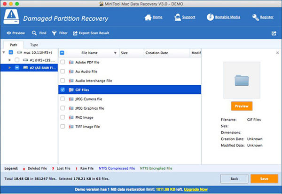Open Support agent icon
Screen dimensions: 282x194
click(x=178, y=17)
